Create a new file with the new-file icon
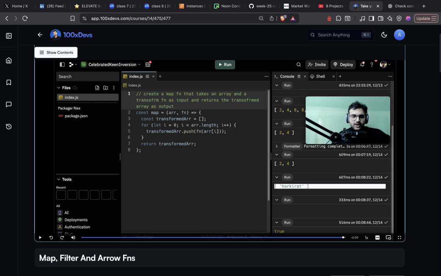The height and width of the screenshot is (276, 441). coord(97,88)
